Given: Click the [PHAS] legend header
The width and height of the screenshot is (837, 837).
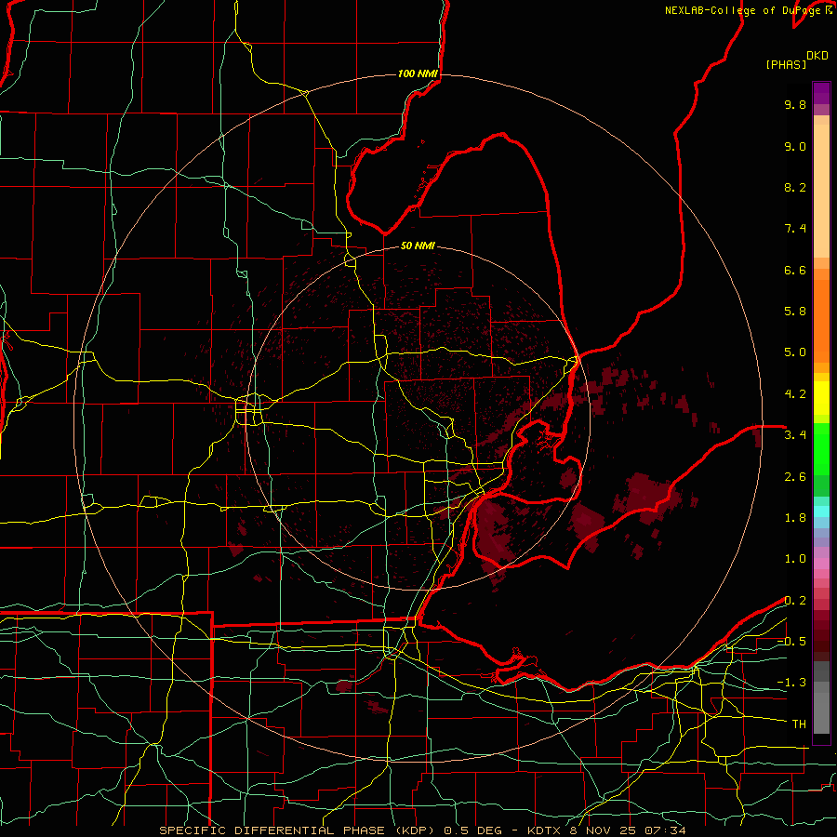Looking at the screenshot, I should click(x=786, y=64).
